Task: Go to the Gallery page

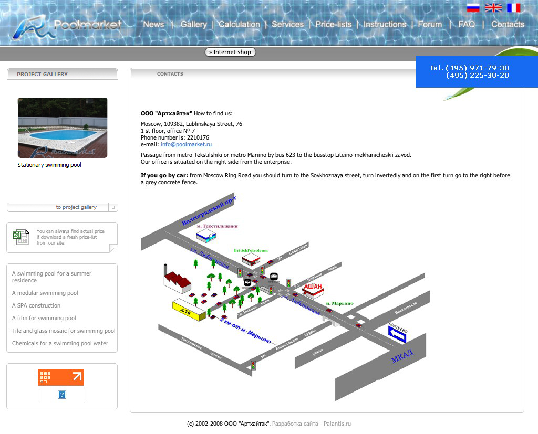Action: pos(193,24)
